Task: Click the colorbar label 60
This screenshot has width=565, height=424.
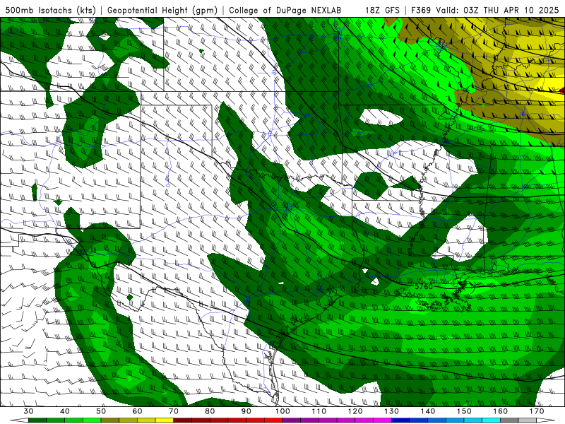Action: [x=137, y=411]
